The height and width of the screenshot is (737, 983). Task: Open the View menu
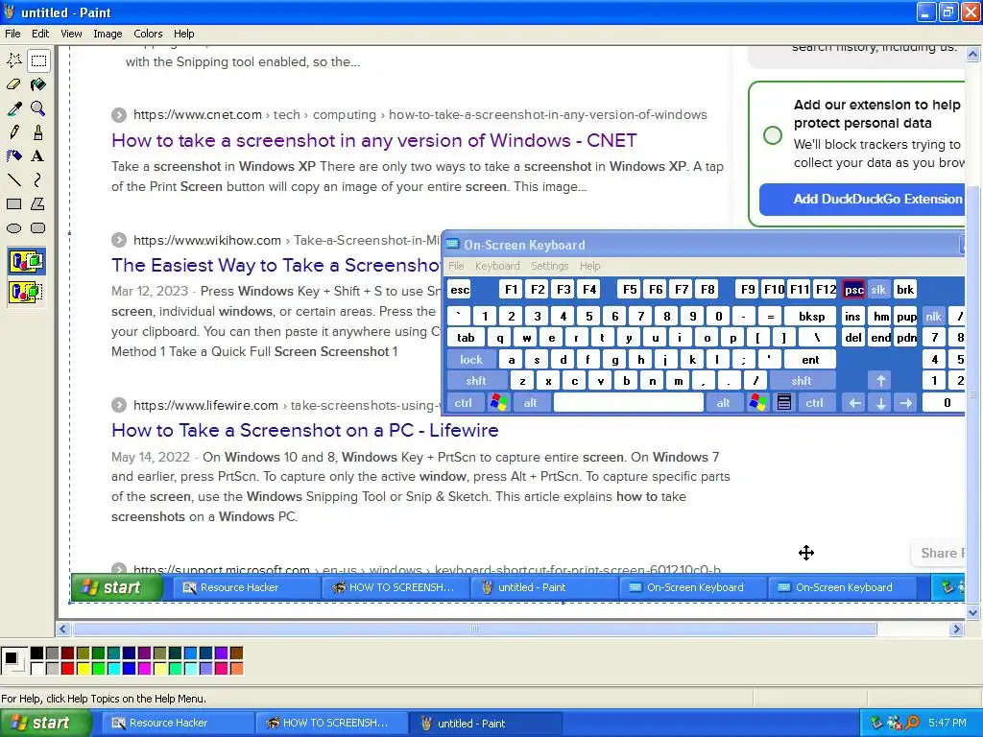(x=71, y=34)
